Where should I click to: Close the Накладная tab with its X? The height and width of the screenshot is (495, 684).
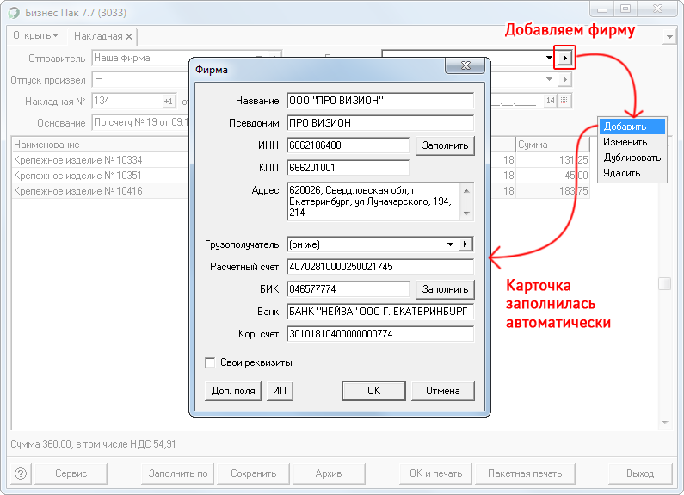(x=129, y=36)
